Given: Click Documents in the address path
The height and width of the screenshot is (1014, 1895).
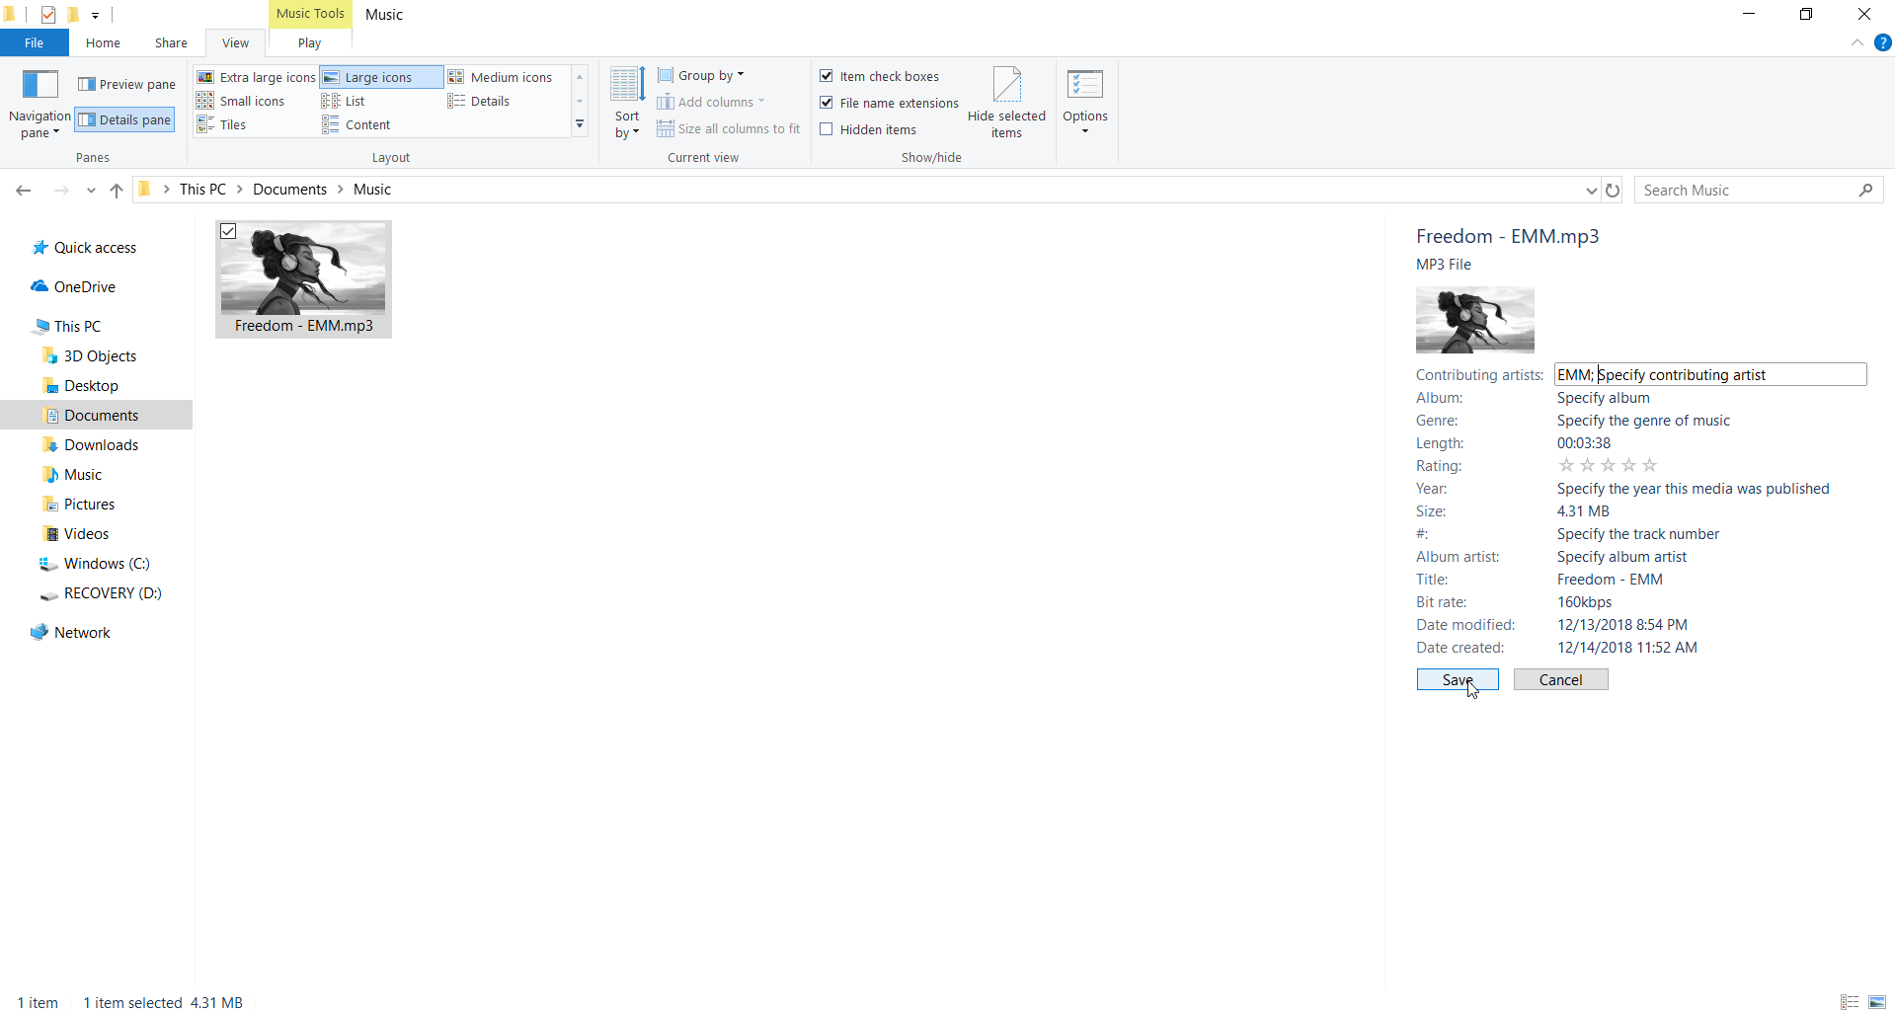Looking at the screenshot, I should tap(289, 190).
